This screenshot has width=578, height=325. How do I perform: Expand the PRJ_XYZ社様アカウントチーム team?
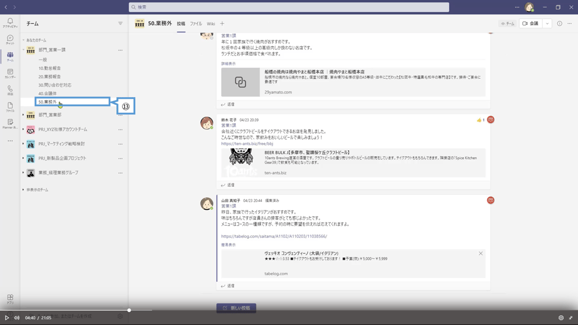[23, 129]
